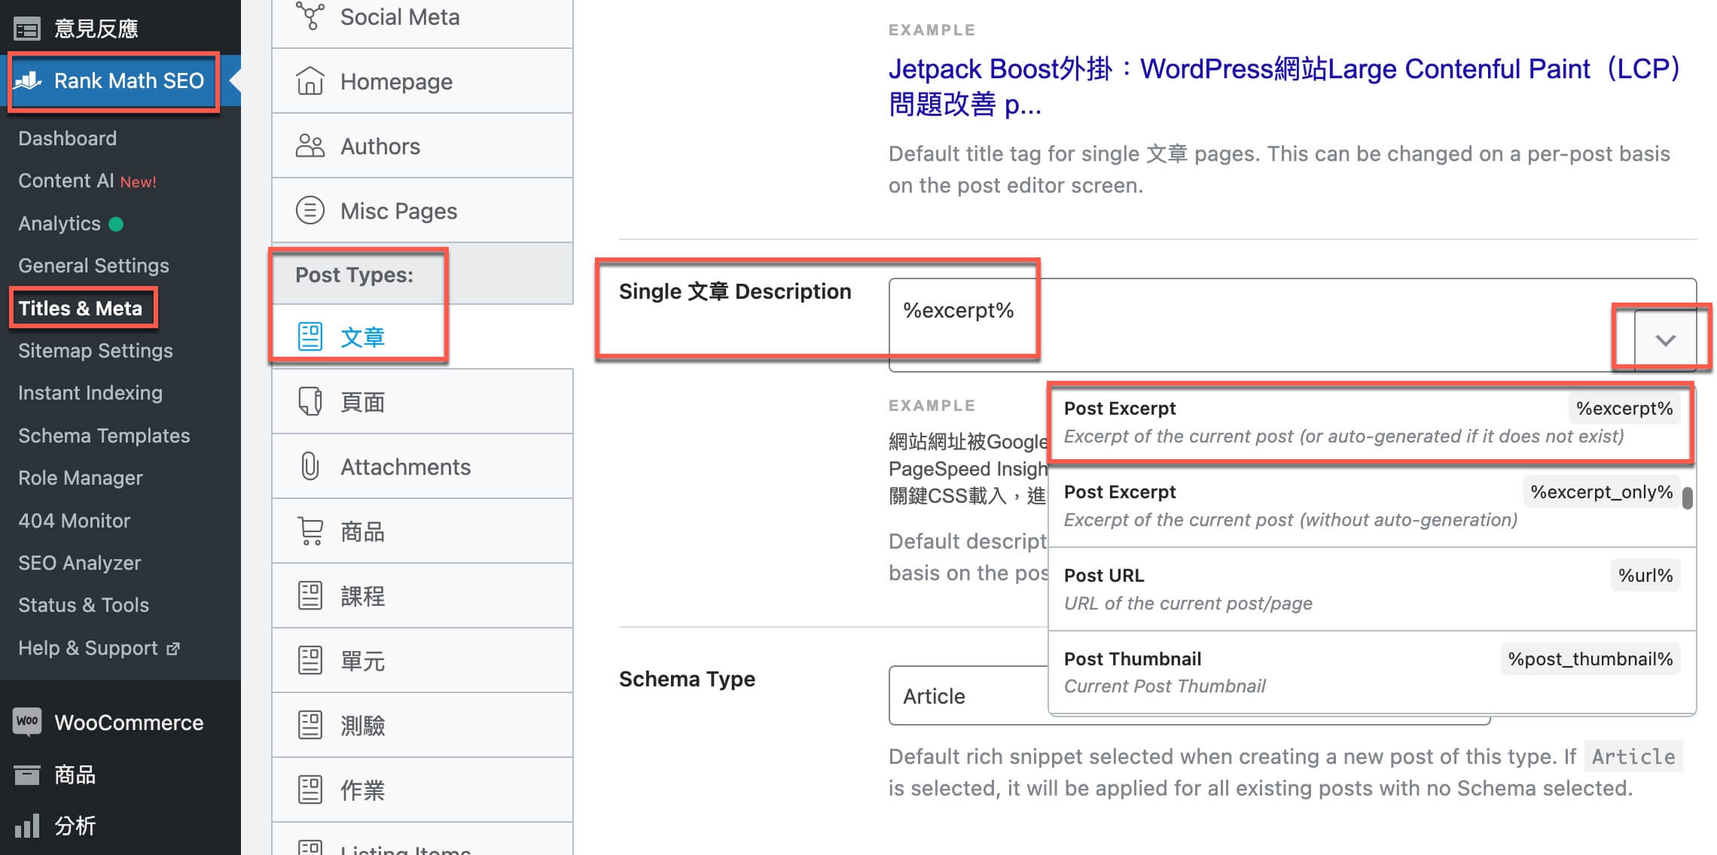Click the 意見反應 feedback icon
1717x855 pixels.
(x=27, y=29)
